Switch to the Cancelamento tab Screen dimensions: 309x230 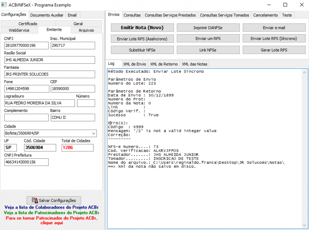[x=265, y=15]
